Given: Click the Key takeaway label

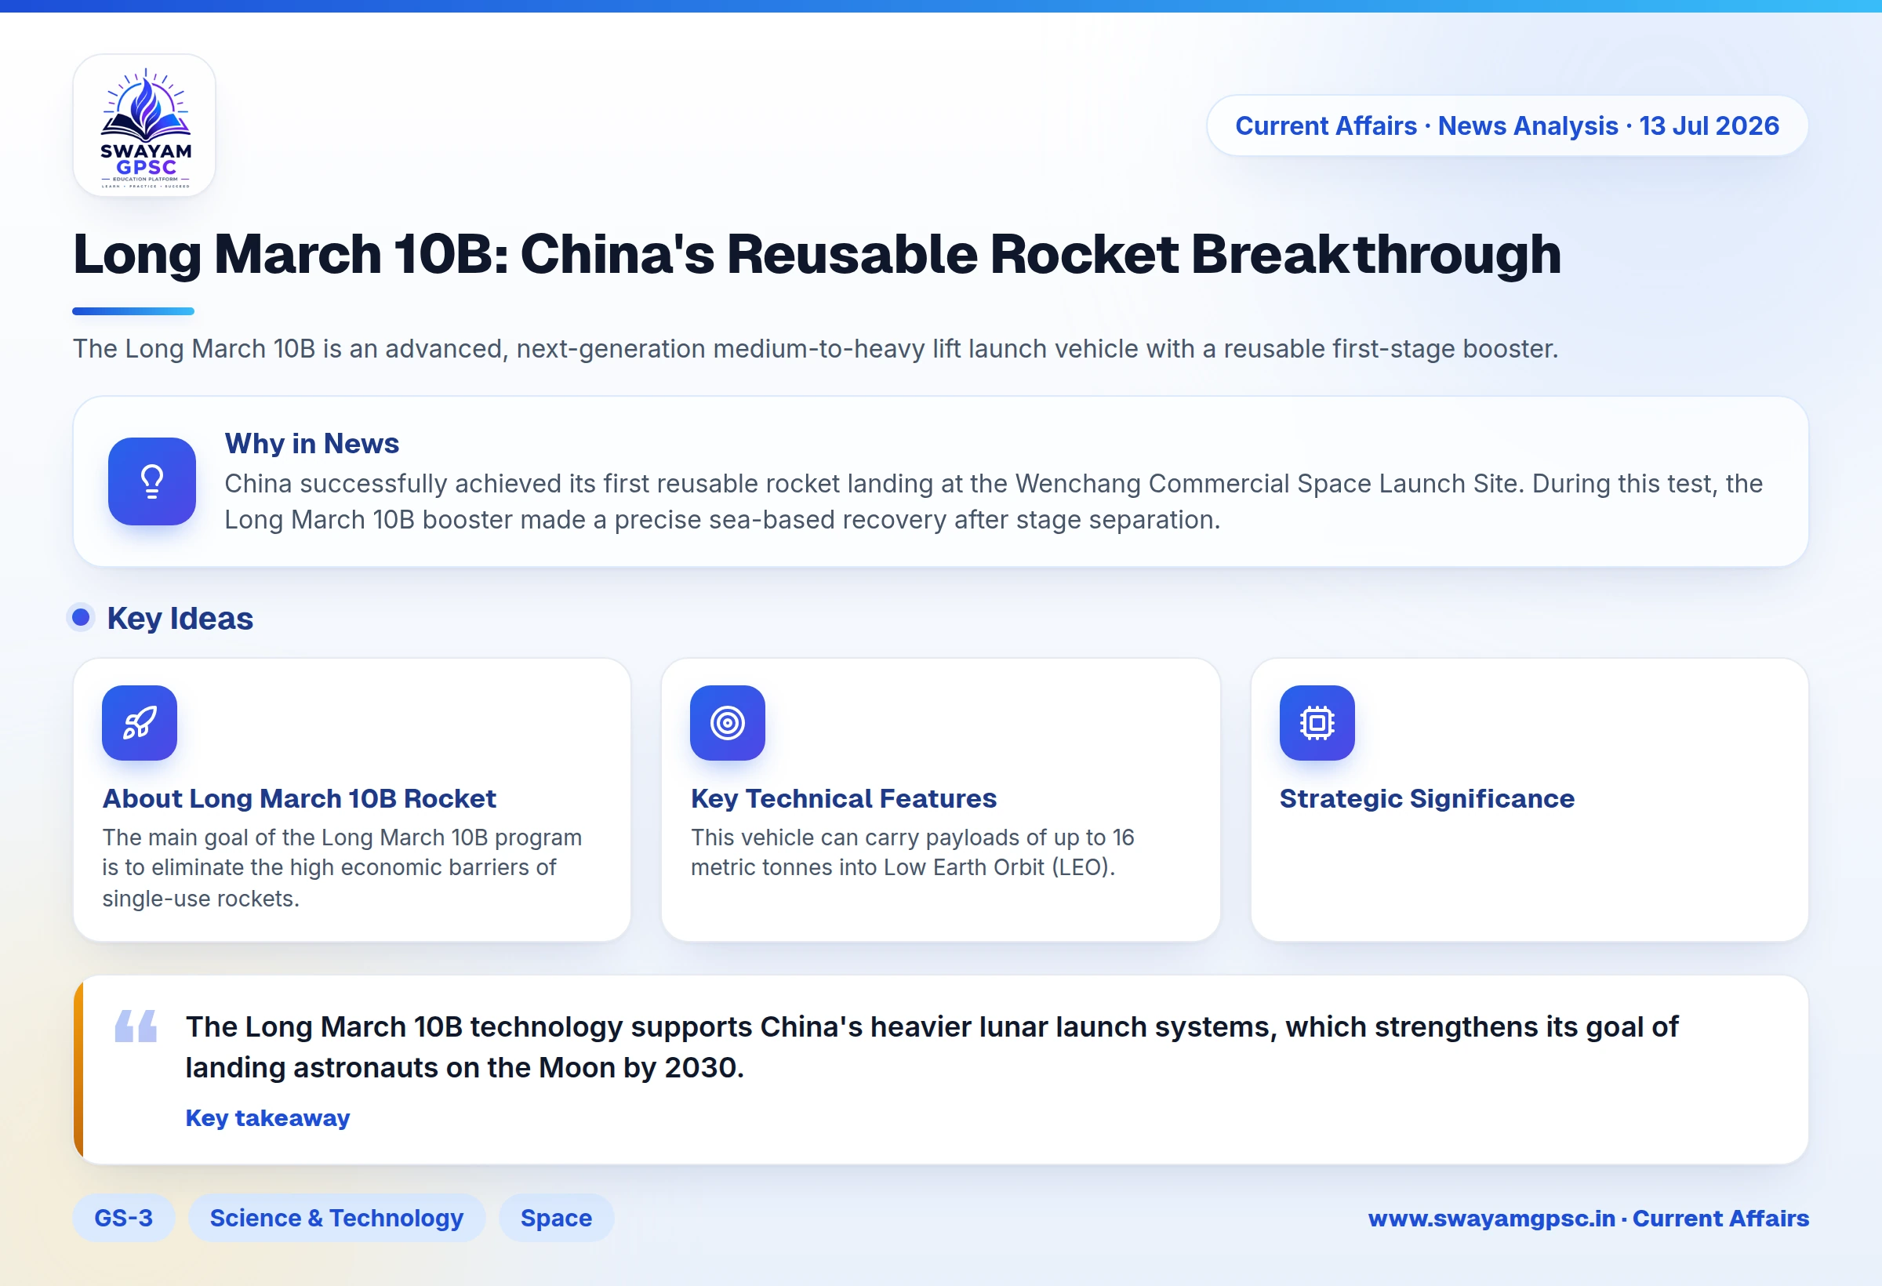Looking at the screenshot, I should click(267, 1117).
